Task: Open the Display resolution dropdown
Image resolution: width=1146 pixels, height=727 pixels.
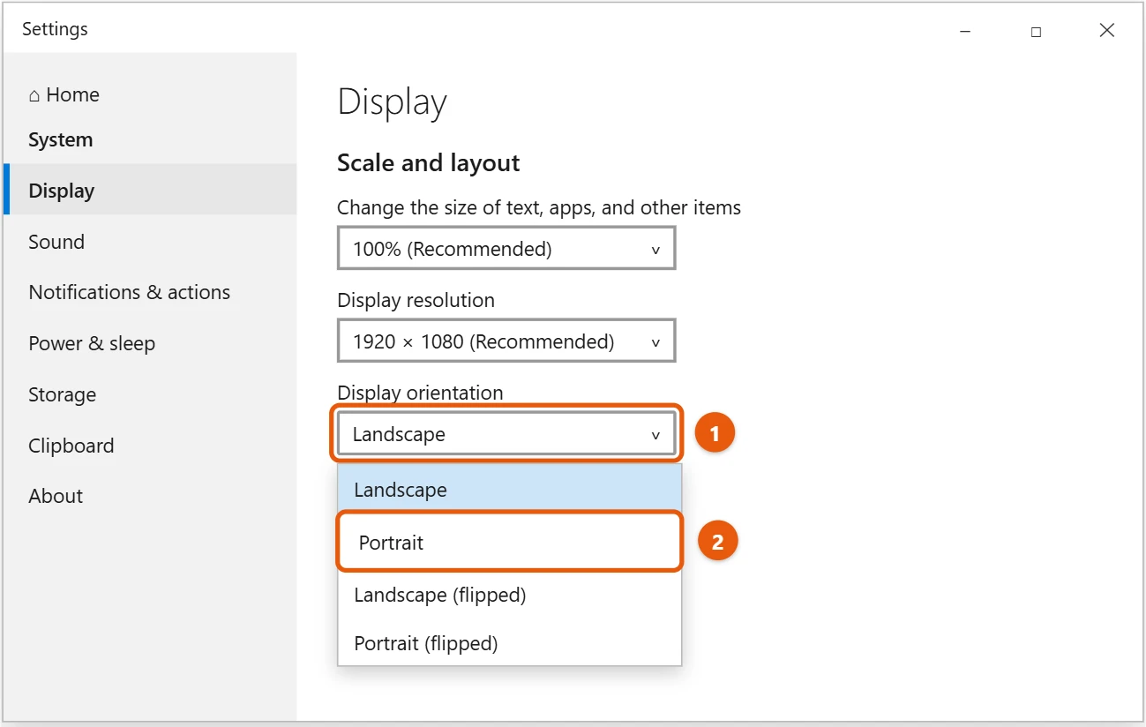Action: (x=506, y=341)
